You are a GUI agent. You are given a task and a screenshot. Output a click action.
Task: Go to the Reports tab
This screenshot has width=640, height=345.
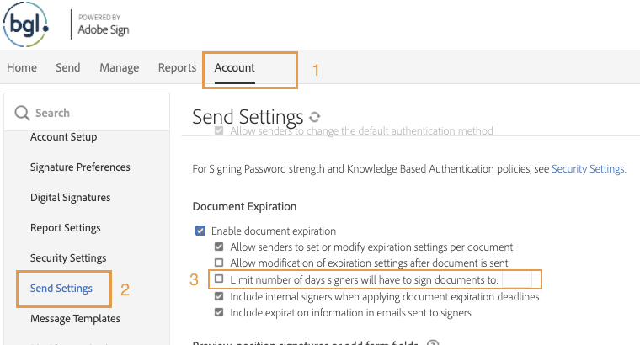click(x=177, y=68)
